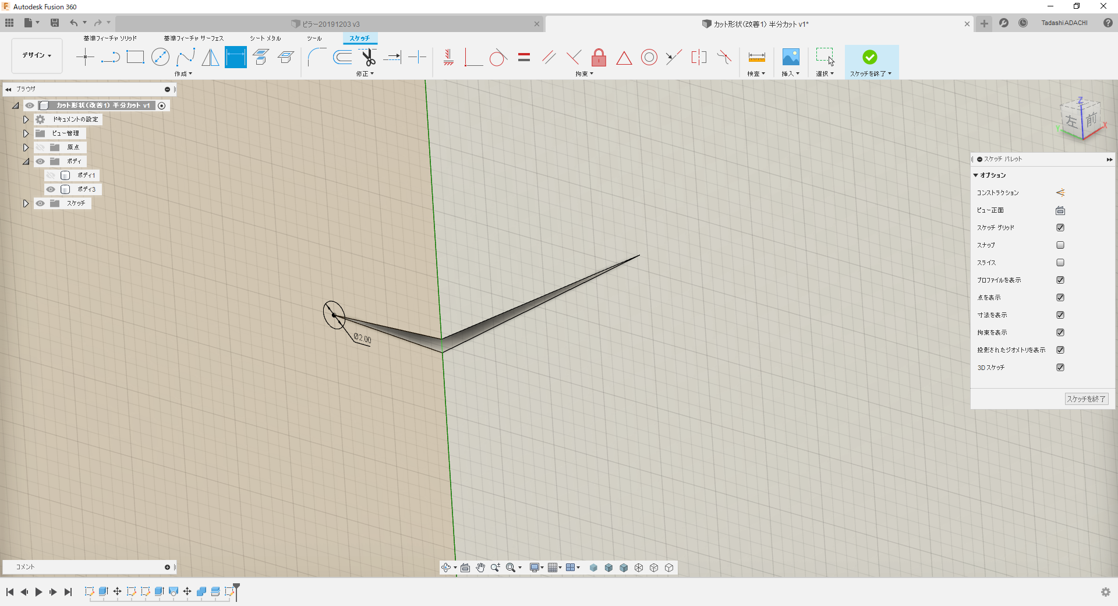The image size is (1118, 606).
Task: Select the Rectangle sketch tool
Action: point(135,57)
